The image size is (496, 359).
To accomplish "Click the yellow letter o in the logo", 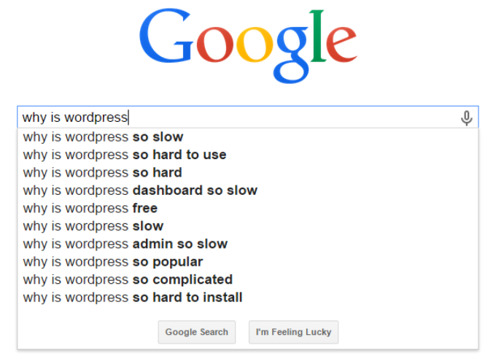I will [255, 44].
